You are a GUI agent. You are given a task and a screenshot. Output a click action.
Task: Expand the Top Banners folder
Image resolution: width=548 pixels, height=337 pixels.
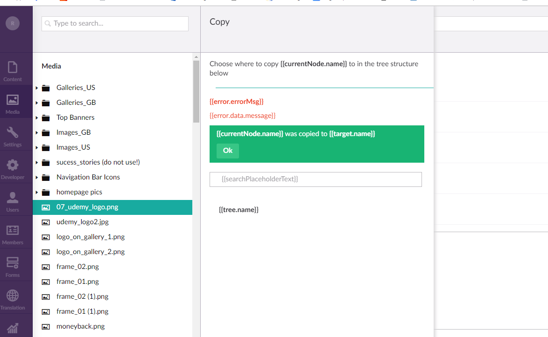(37, 118)
